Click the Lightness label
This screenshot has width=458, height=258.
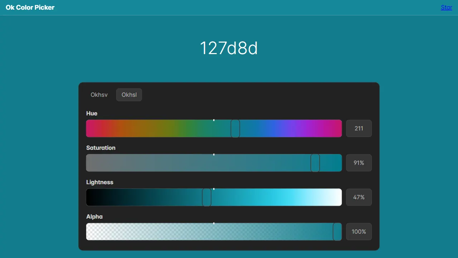pos(100,182)
